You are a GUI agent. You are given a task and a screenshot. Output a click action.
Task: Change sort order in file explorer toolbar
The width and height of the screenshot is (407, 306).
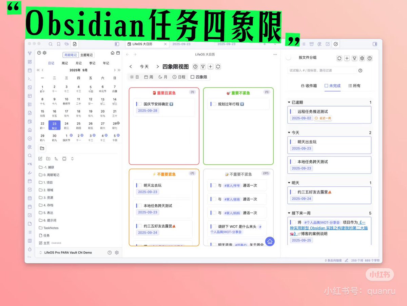pos(56,159)
